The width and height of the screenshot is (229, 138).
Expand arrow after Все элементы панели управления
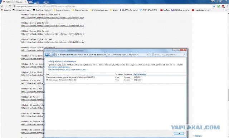[x=87, y=55]
